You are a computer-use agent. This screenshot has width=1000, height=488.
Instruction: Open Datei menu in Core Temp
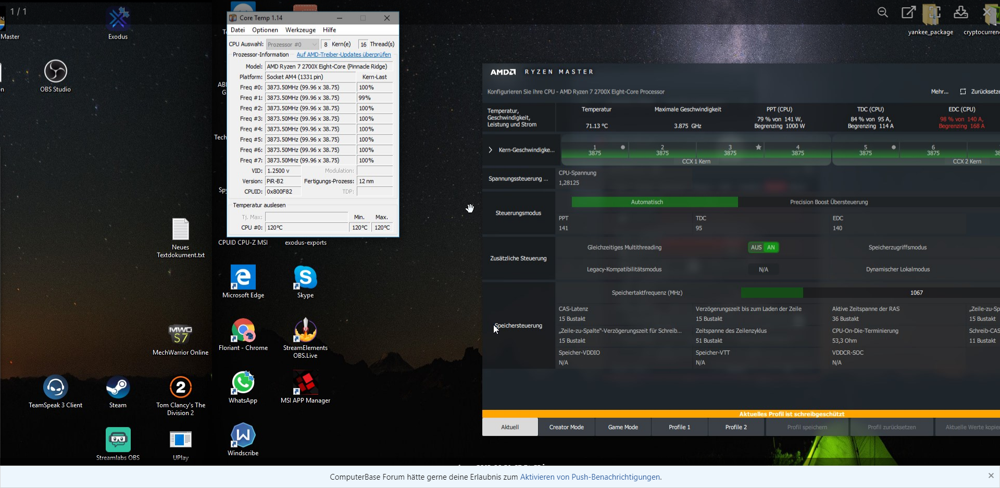click(238, 30)
